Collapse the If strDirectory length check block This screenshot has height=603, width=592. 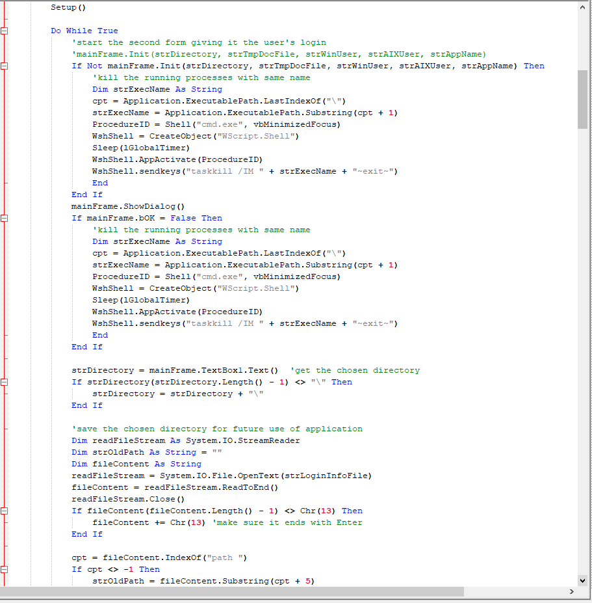(5, 382)
